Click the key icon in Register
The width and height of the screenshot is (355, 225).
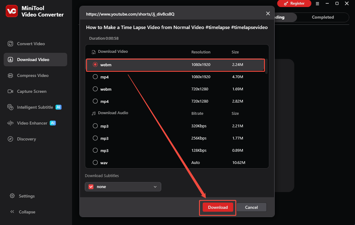[x=286, y=3]
